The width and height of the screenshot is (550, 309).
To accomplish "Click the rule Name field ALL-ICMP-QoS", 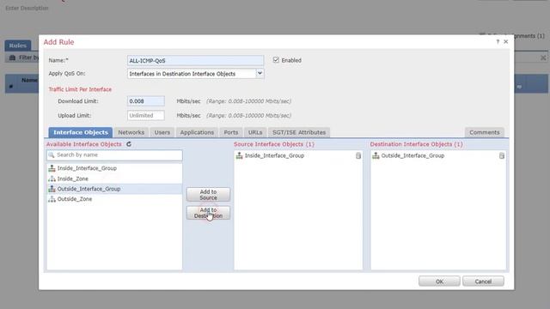I will coord(195,61).
